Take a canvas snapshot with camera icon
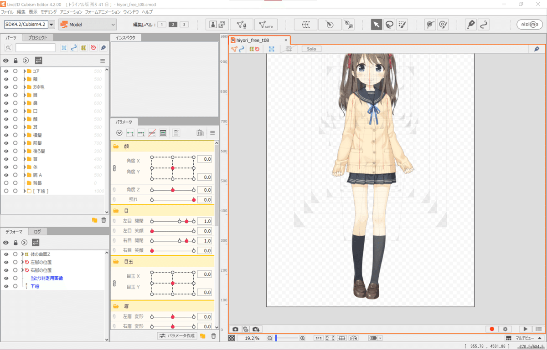 [x=235, y=329]
